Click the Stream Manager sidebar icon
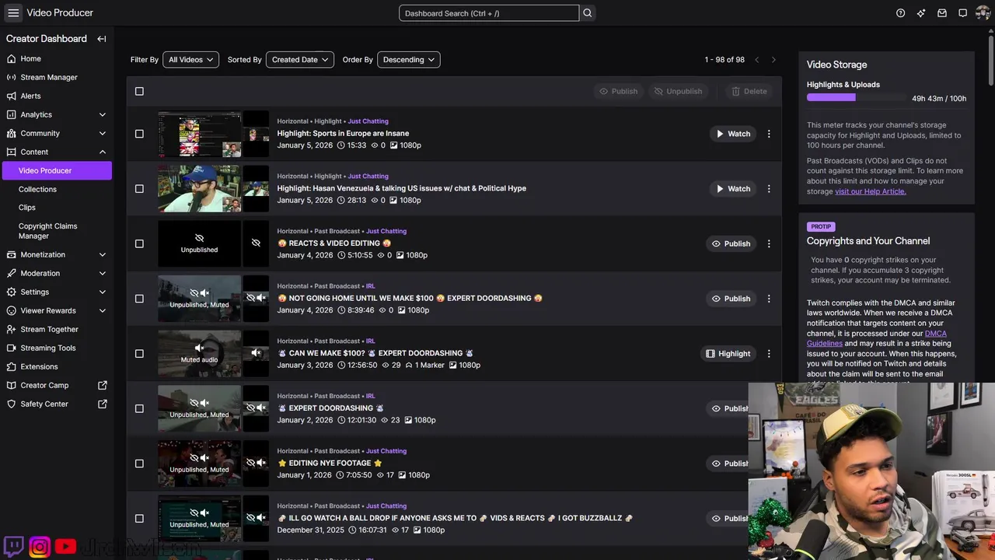Screen dimensions: 995x560 (11, 77)
